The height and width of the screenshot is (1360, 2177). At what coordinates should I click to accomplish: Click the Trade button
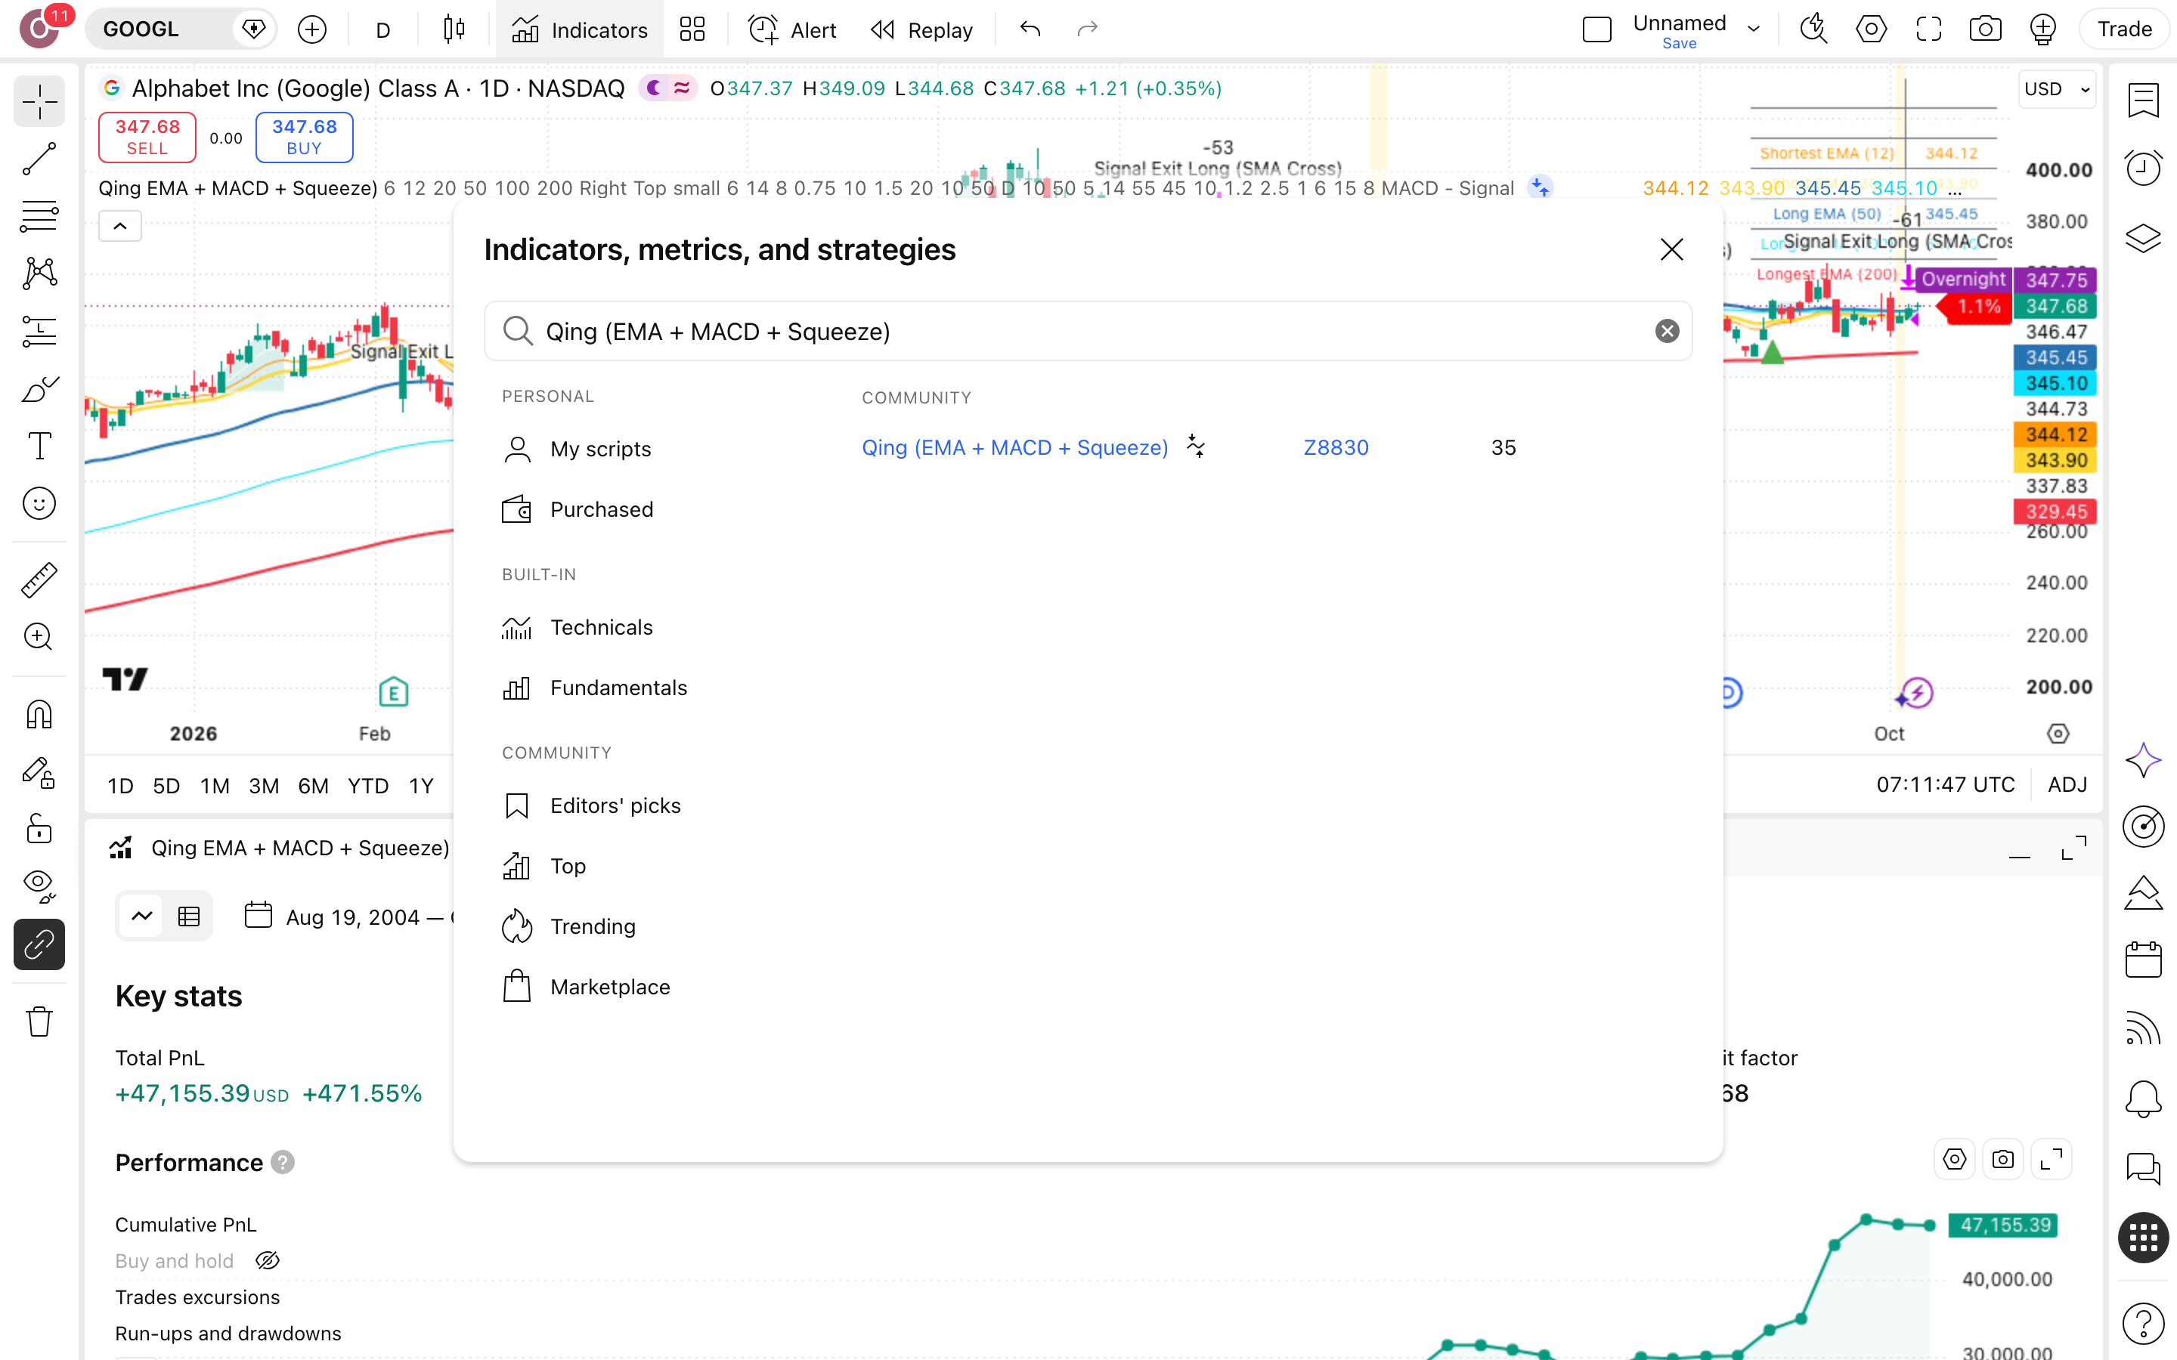pyautogui.click(x=2124, y=29)
